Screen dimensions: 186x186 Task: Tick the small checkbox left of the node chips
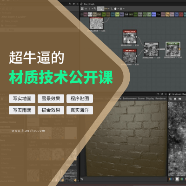click(x=82, y=14)
